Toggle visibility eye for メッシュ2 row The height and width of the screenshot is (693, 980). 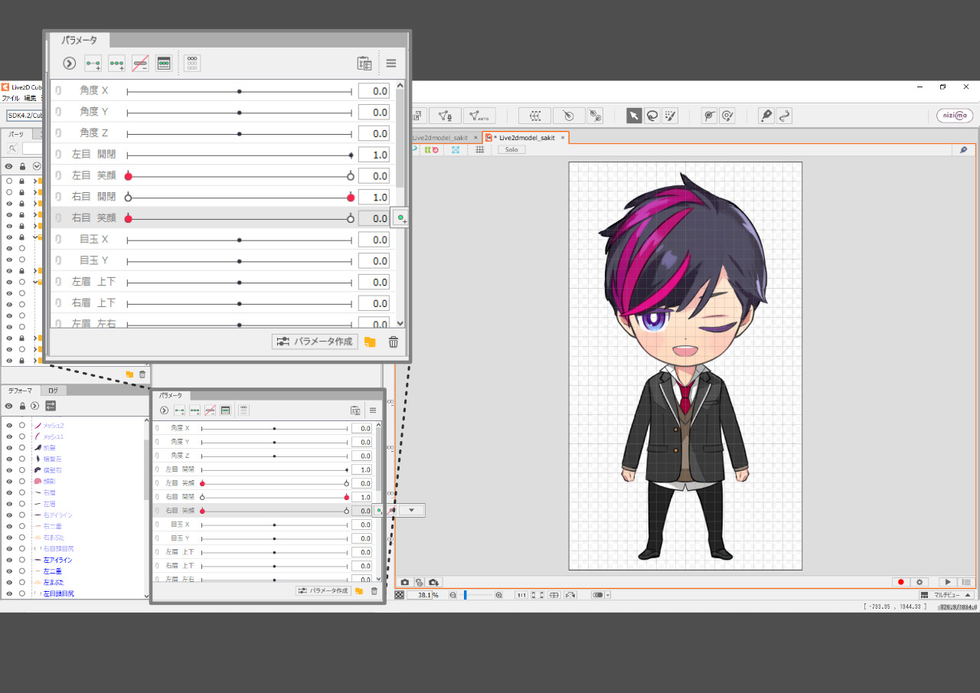9,425
